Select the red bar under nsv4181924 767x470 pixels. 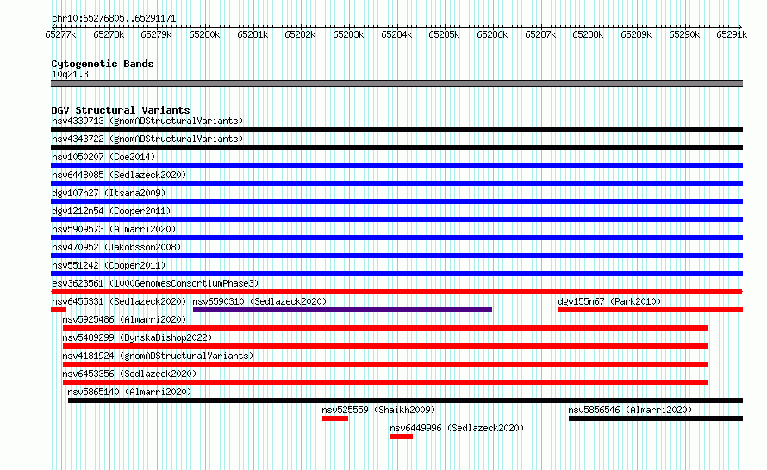(385, 364)
